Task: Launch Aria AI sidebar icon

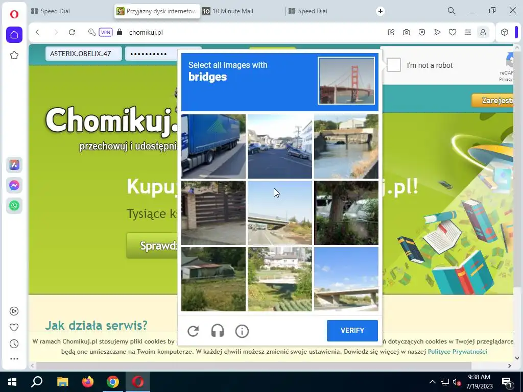Action: (x=14, y=165)
